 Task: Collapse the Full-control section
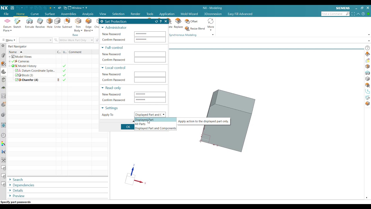click(x=103, y=48)
